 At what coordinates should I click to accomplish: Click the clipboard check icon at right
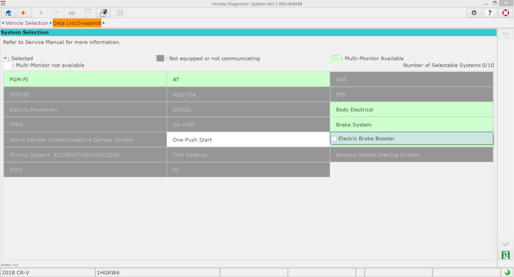tap(505, 35)
